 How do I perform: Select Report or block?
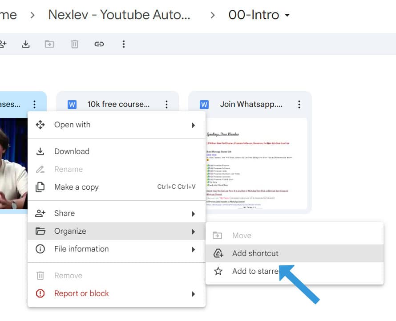[117, 293]
